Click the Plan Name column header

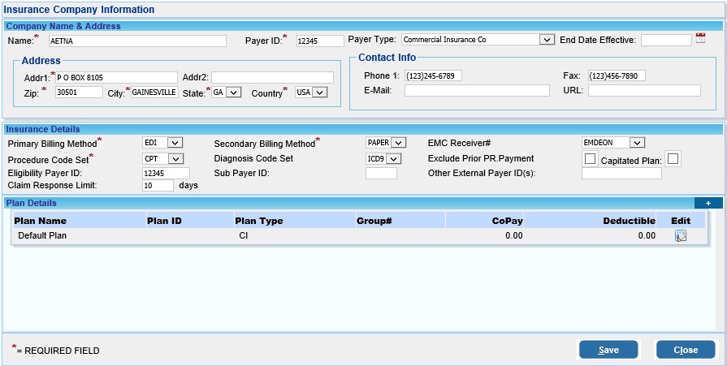click(41, 220)
